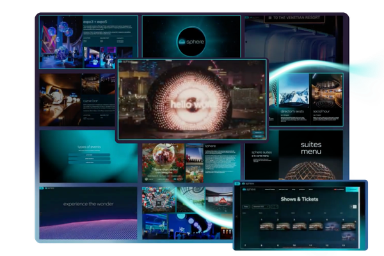Open the red car showroom gallery thumbnail

pyautogui.click(x=219, y=200)
